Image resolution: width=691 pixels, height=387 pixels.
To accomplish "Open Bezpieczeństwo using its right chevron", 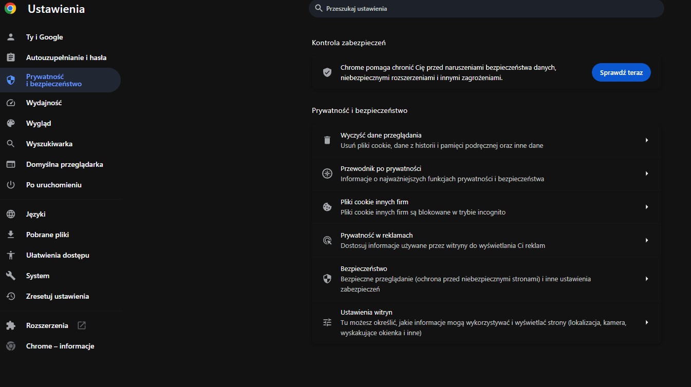I will 647,279.
